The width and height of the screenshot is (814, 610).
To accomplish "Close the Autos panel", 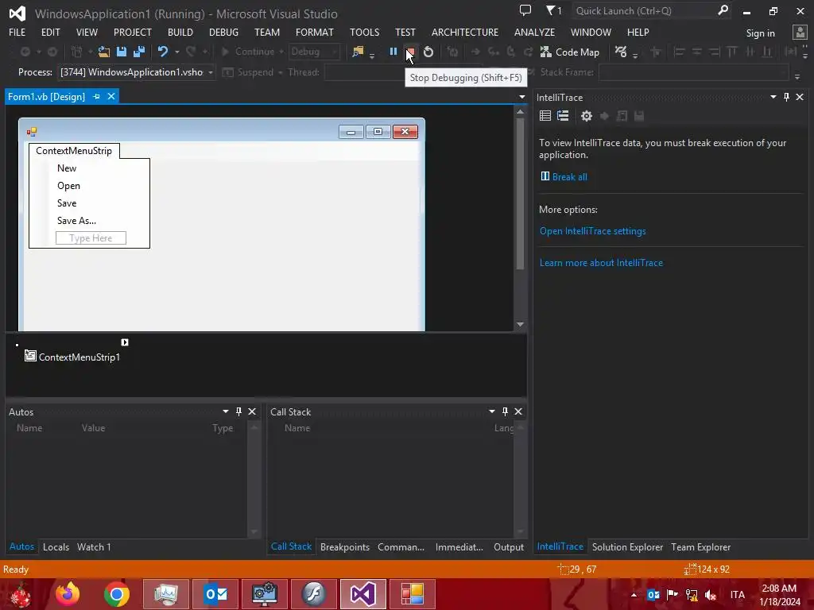I will coord(252,411).
